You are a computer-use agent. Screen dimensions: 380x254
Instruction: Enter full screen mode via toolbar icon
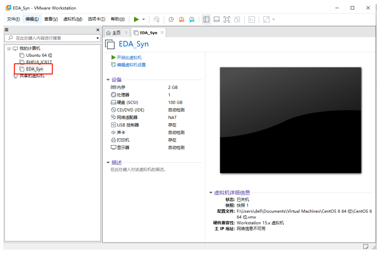pyautogui.click(x=227, y=19)
